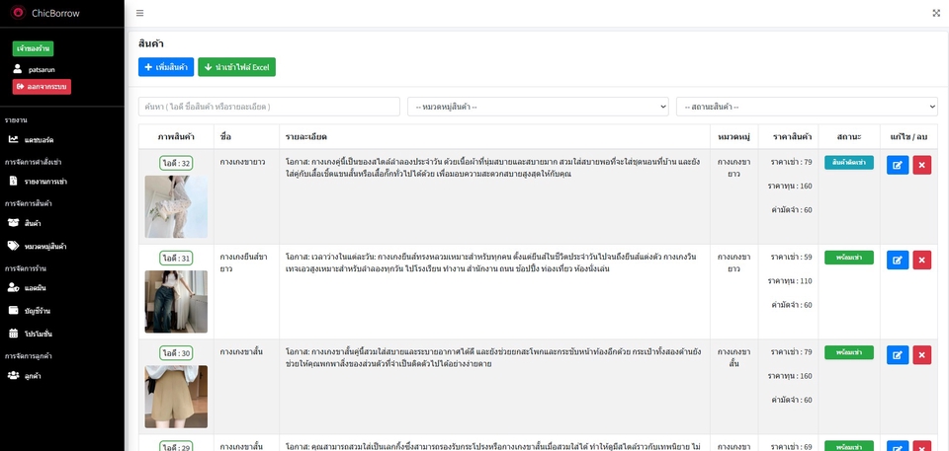The height and width of the screenshot is (451, 949).
Task: Click the ChicBorrow brand link
Action: coord(55,13)
